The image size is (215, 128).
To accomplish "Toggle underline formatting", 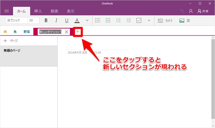I will click(x=67, y=21).
